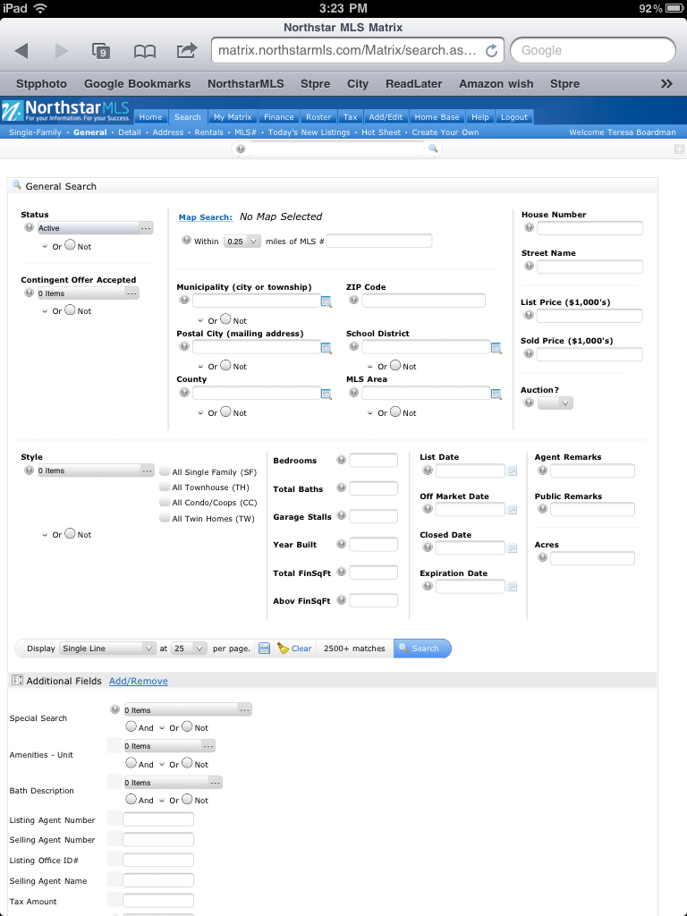Open the Auction dropdown
Screen dimensions: 687x916
point(556,403)
